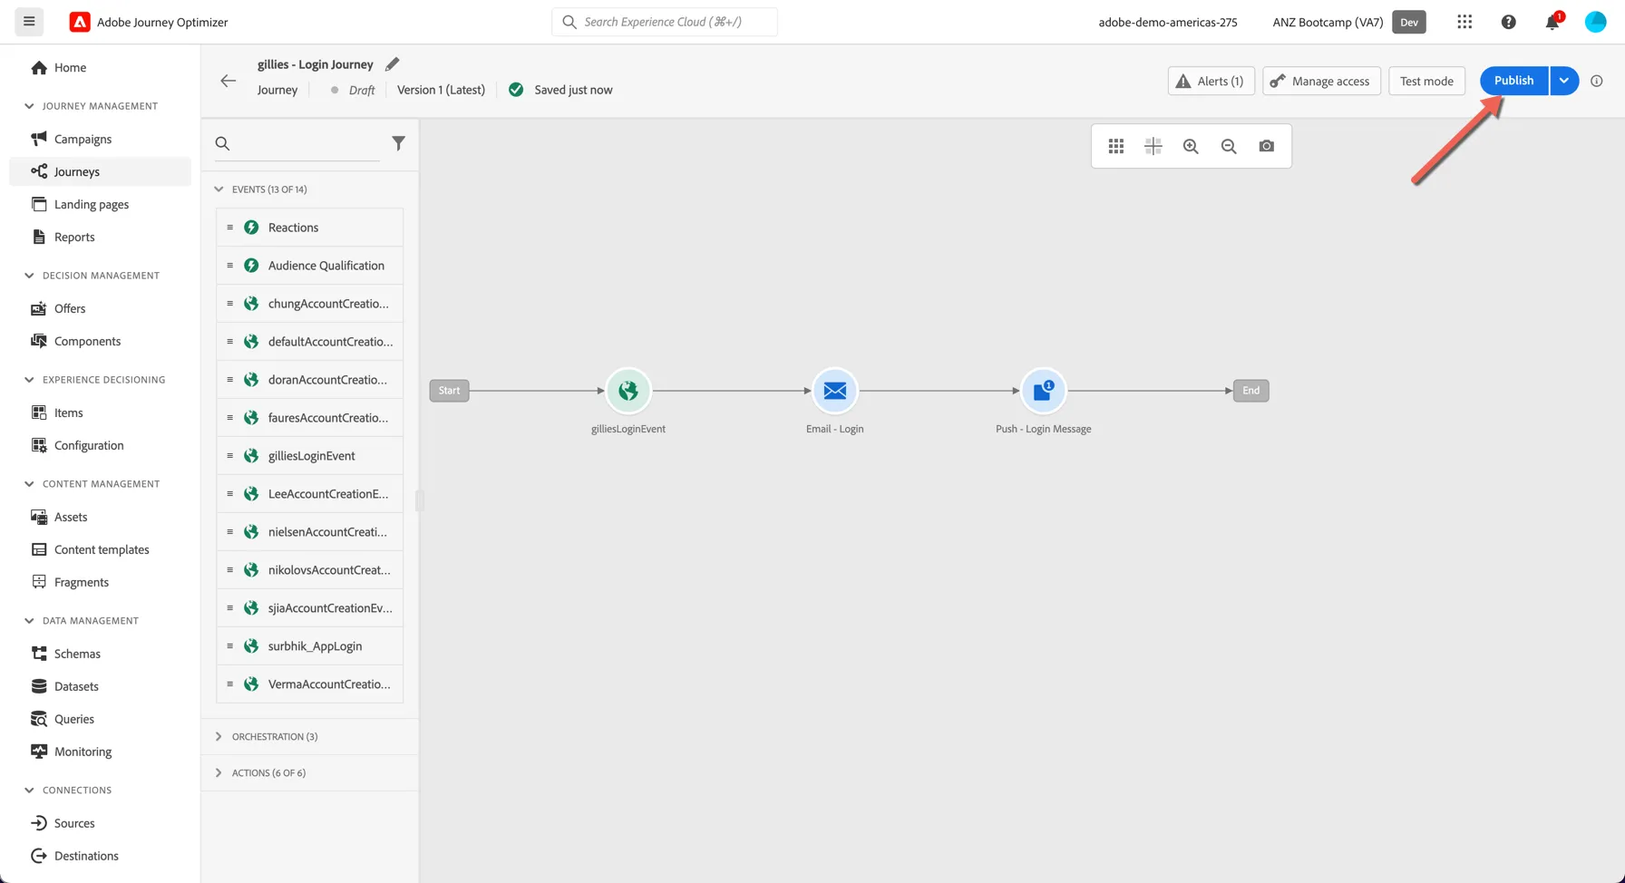
Task: Open Journeys in the sidebar
Action: point(100,171)
